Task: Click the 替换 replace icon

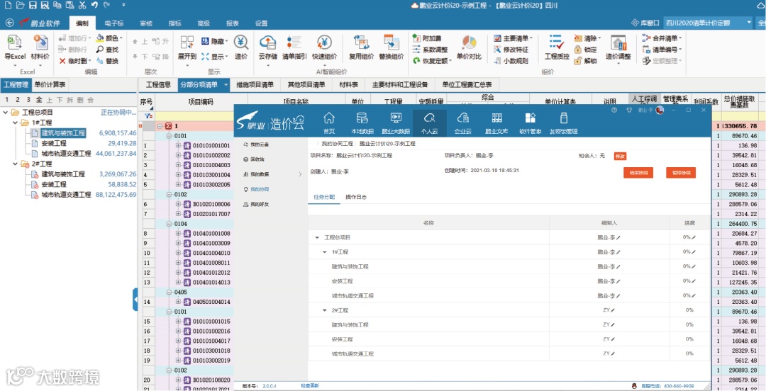Action: point(100,61)
